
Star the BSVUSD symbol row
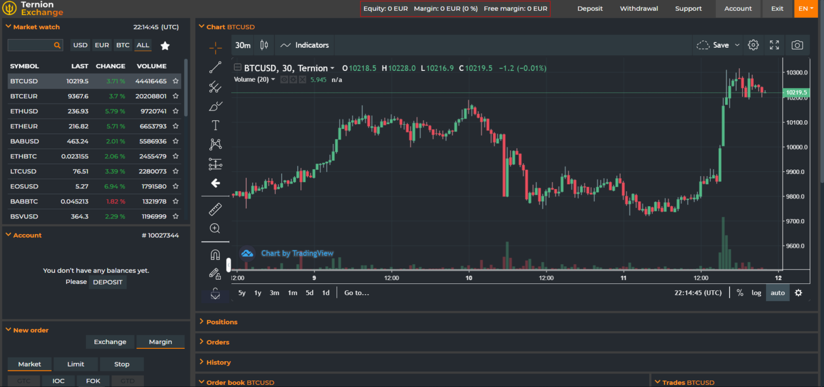pyautogui.click(x=175, y=216)
